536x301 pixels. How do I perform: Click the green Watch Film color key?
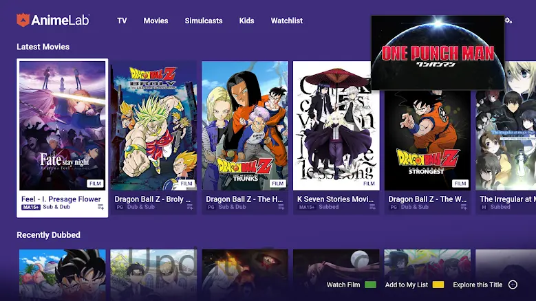click(x=371, y=285)
